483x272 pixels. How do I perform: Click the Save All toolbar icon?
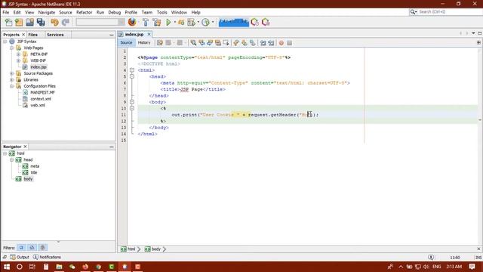click(x=41, y=22)
